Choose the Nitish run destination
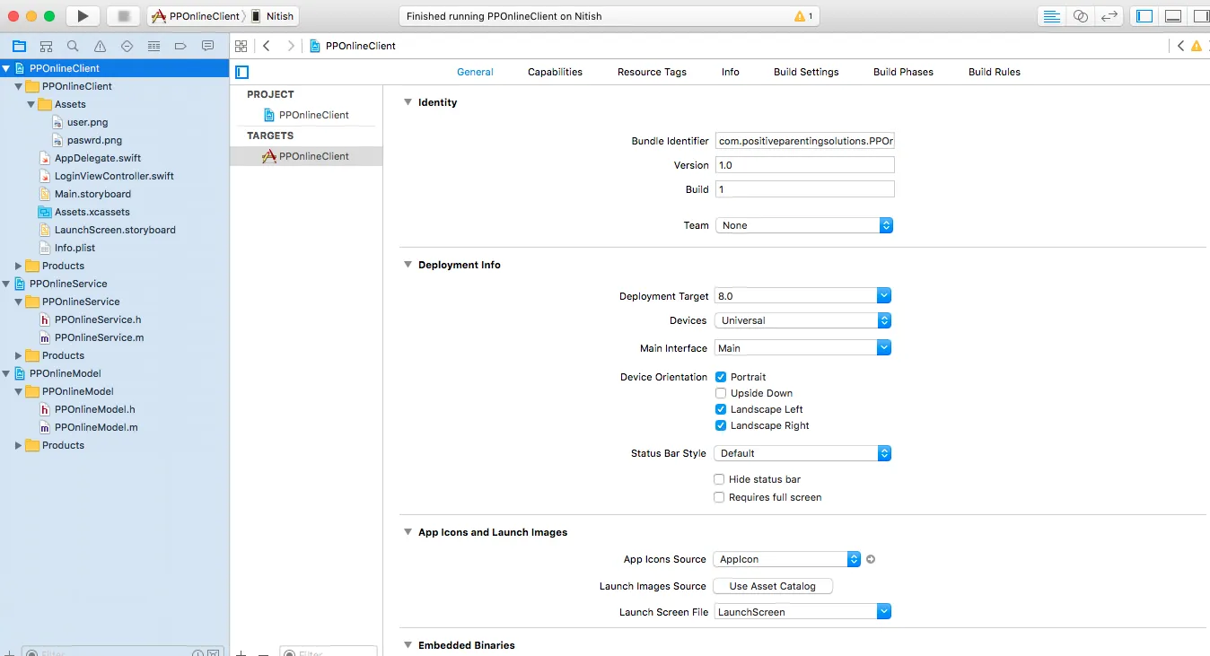 pyautogui.click(x=273, y=16)
